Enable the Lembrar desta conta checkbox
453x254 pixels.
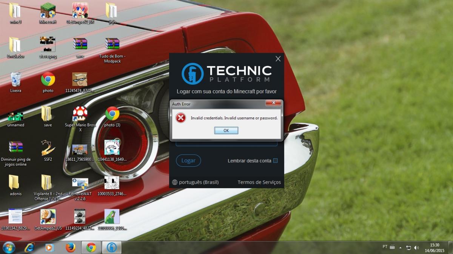[275, 161]
